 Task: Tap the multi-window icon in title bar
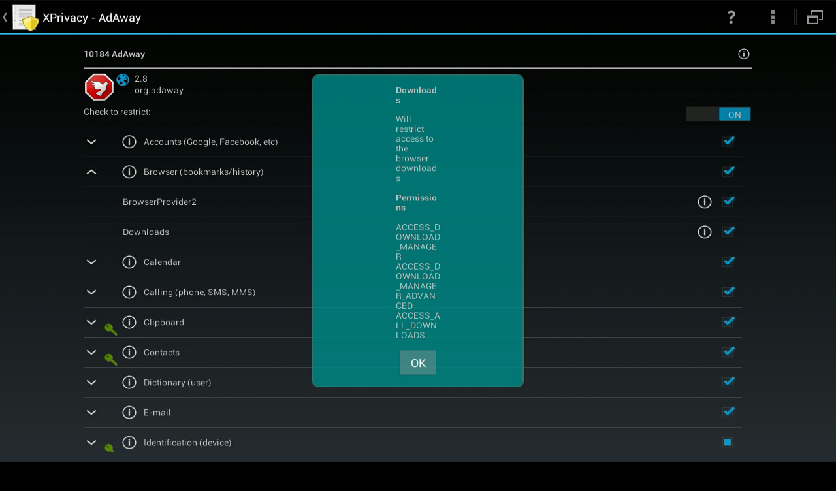point(815,18)
